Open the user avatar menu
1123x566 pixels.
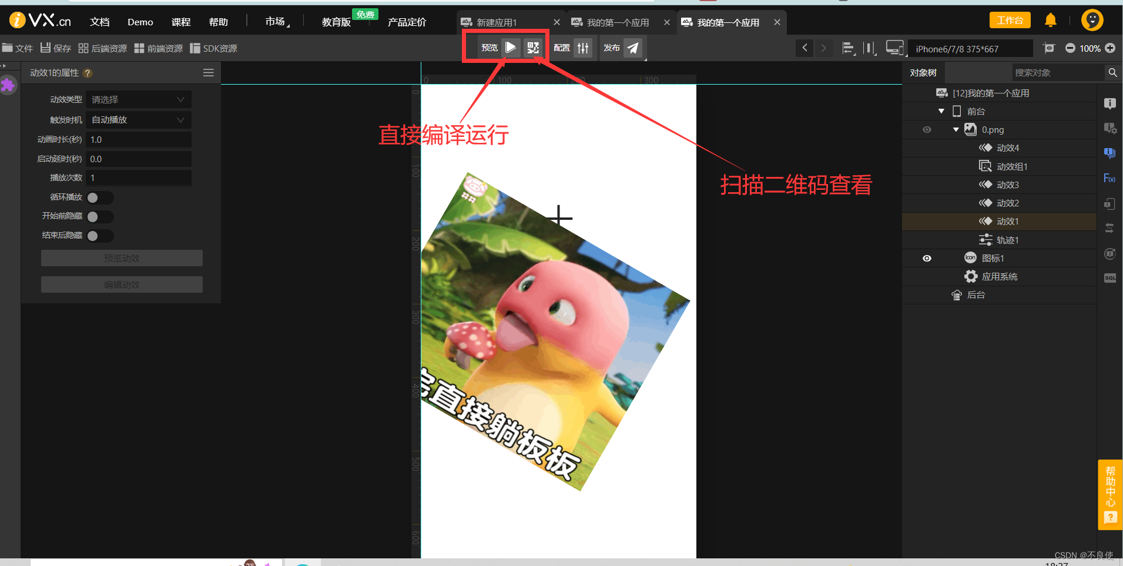click(1092, 20)
